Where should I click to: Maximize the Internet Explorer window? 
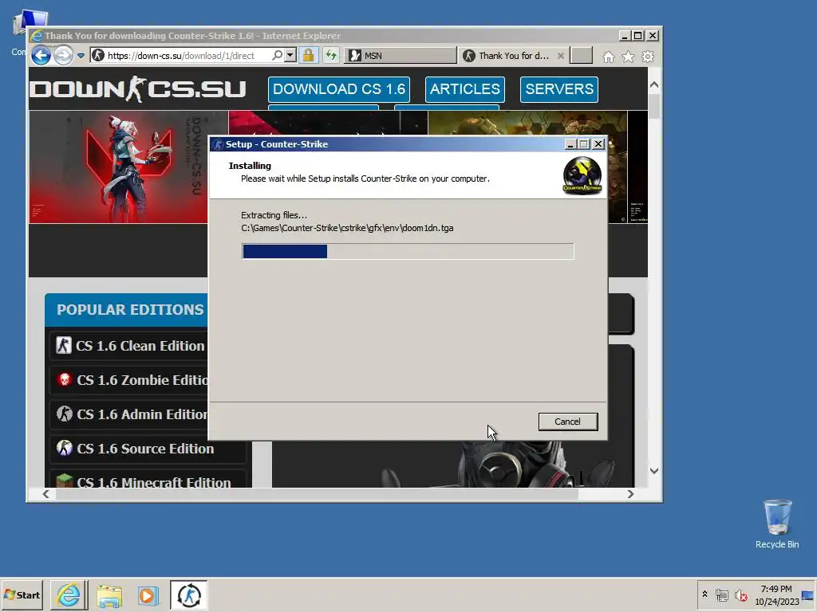point(638,36)
